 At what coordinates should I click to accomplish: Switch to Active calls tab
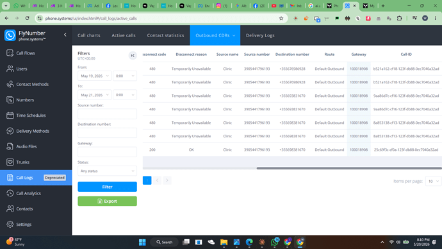124,35
